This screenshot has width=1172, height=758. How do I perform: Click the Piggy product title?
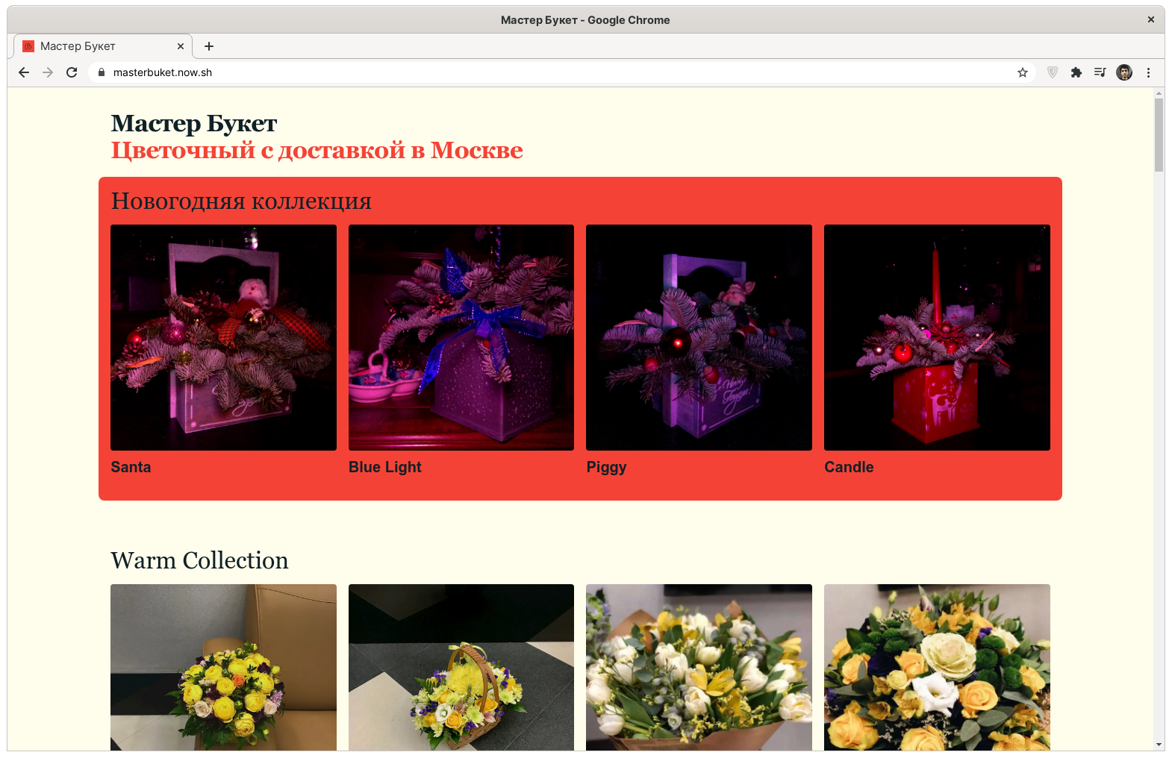pos(606,468)
